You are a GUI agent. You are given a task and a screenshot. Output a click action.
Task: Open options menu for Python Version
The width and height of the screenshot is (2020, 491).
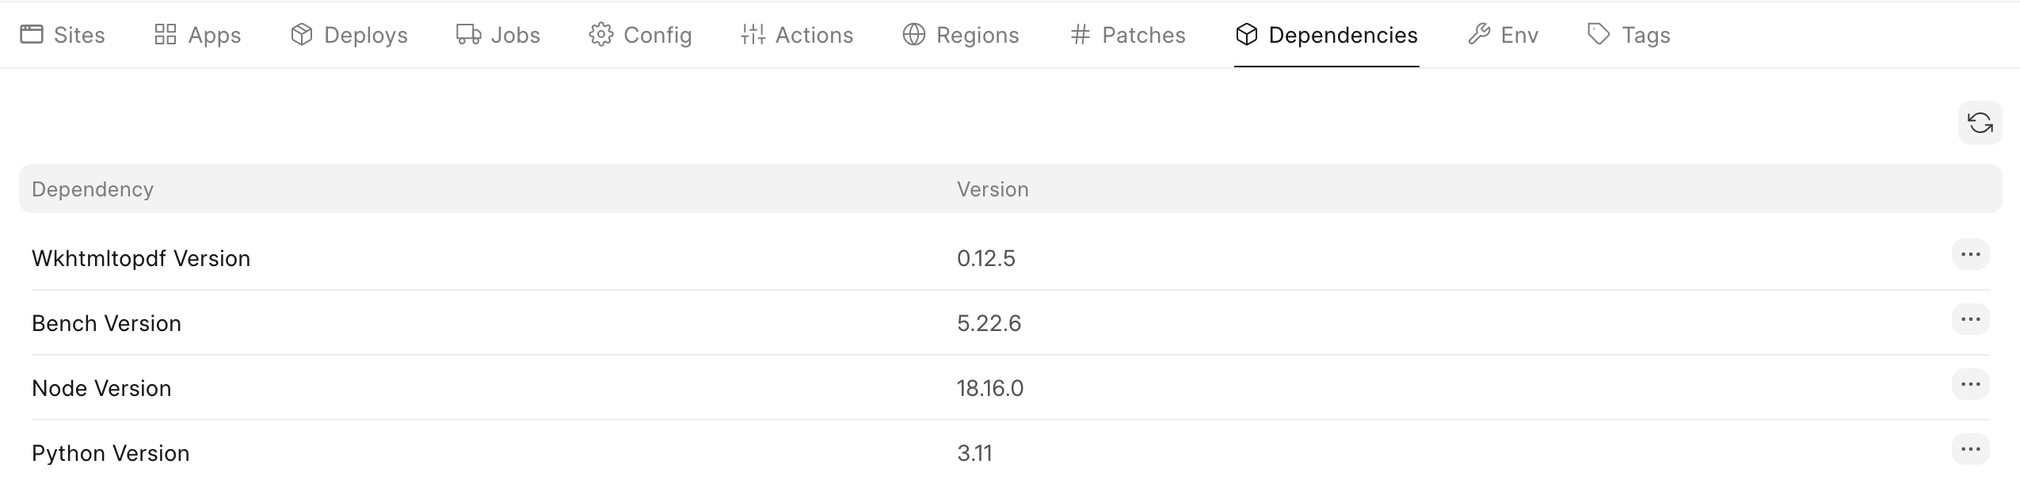(1970, 450)
